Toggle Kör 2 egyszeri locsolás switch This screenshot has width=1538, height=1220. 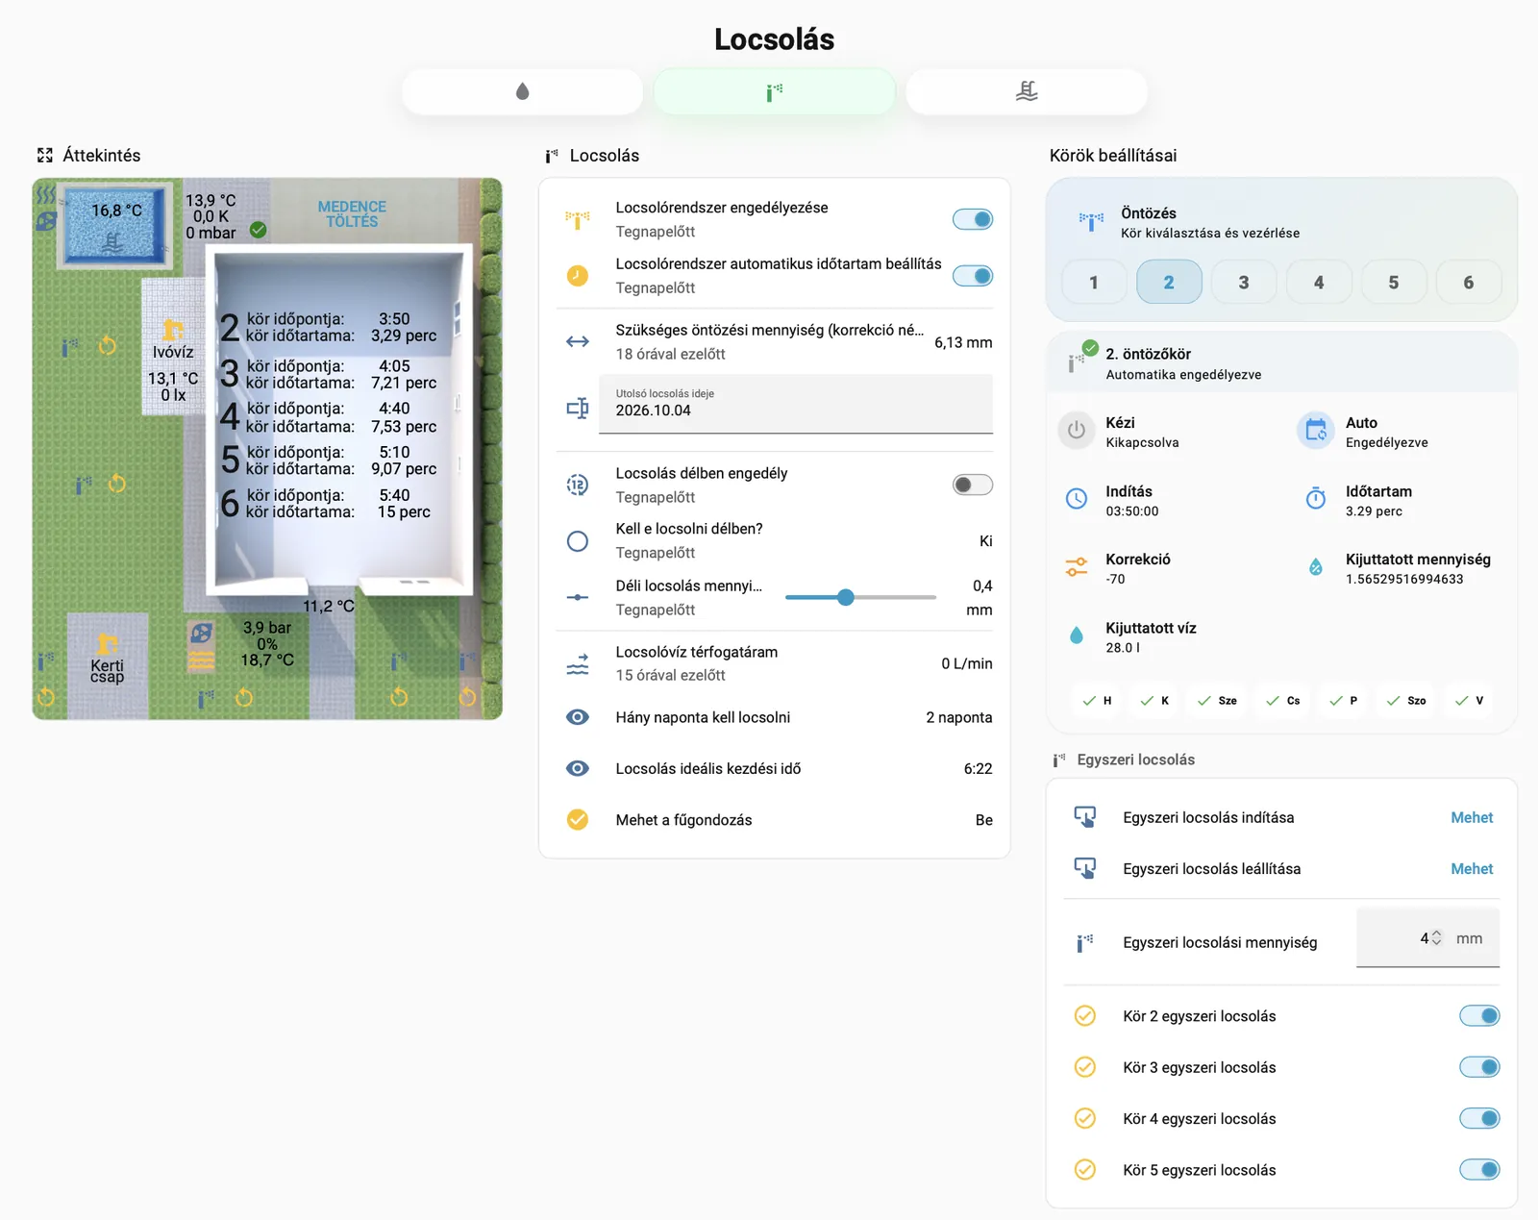point(1479,1016)
